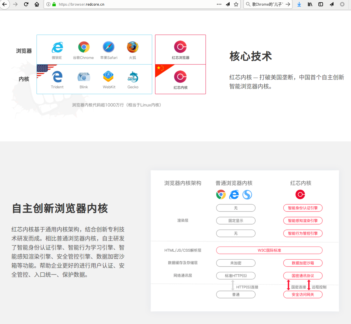Show site information via the circled i icon

[48, 4]
